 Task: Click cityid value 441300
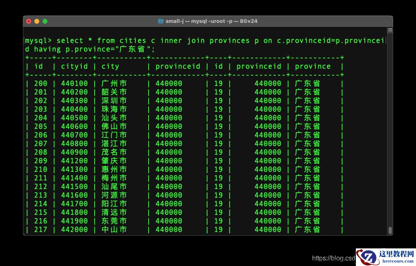tap(74, 169)
